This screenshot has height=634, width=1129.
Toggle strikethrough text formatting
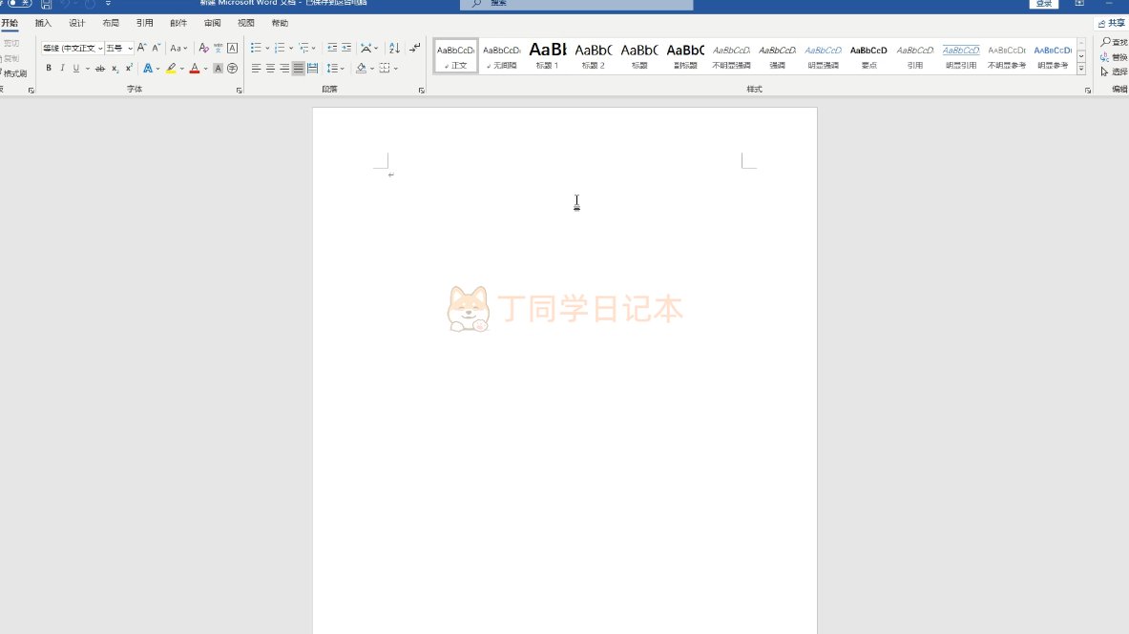[100, 69]
